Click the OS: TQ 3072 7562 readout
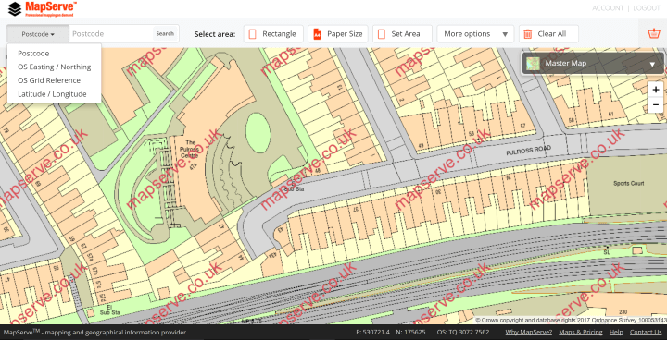The height and width of the screenshot is (340, 667). coord(463,333)
